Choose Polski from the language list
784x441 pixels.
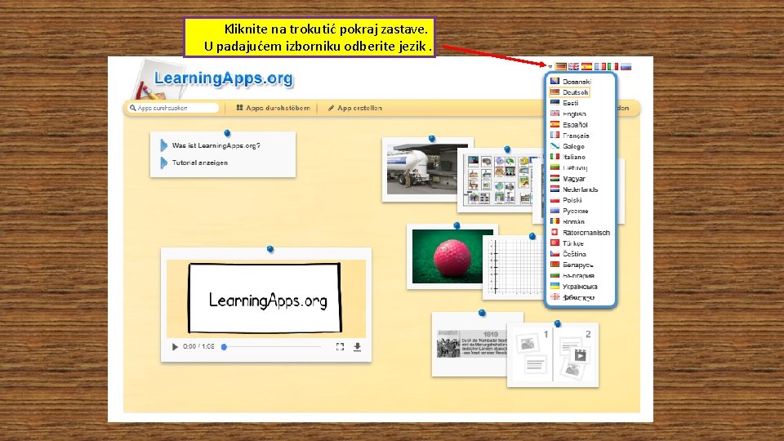(566, 200)
